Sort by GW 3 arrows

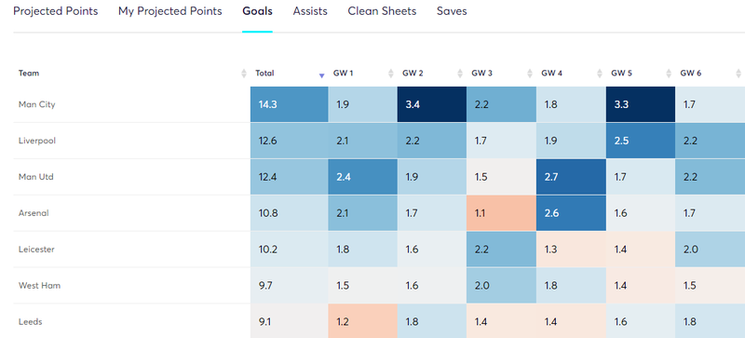tap(530, 74)
